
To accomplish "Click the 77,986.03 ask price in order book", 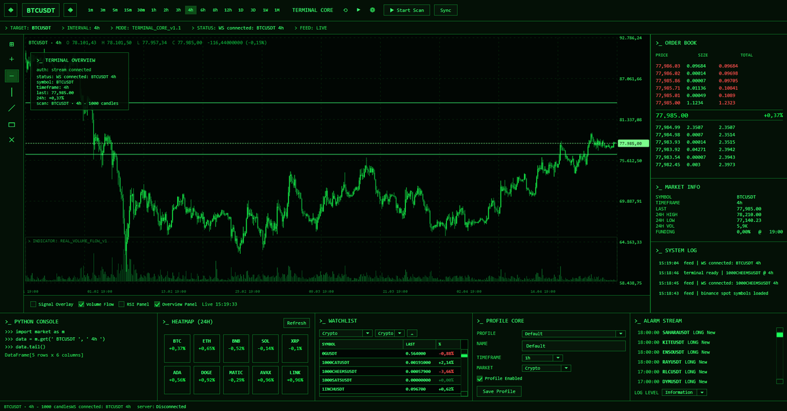I will [668, 66].
